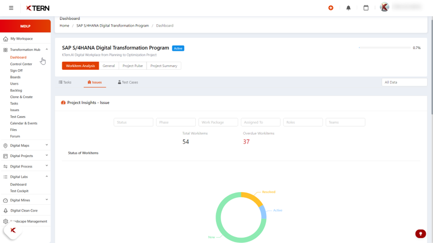This screenshot has height=243, width=433.
Task: Open Dashboard under Digital Labs
Action: (x=18, y=184)
